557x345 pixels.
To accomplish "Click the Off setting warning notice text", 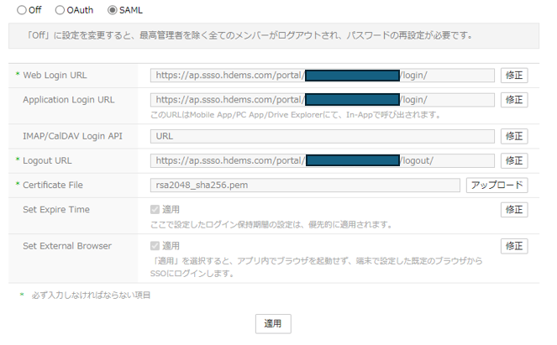I will (x=250, y=35).
